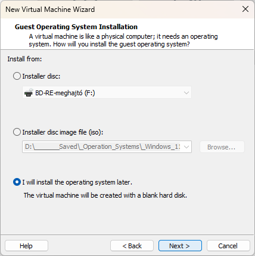Click the blank hard disk description text
Viewport: 255px width, 256px height.
pos(105,195)
